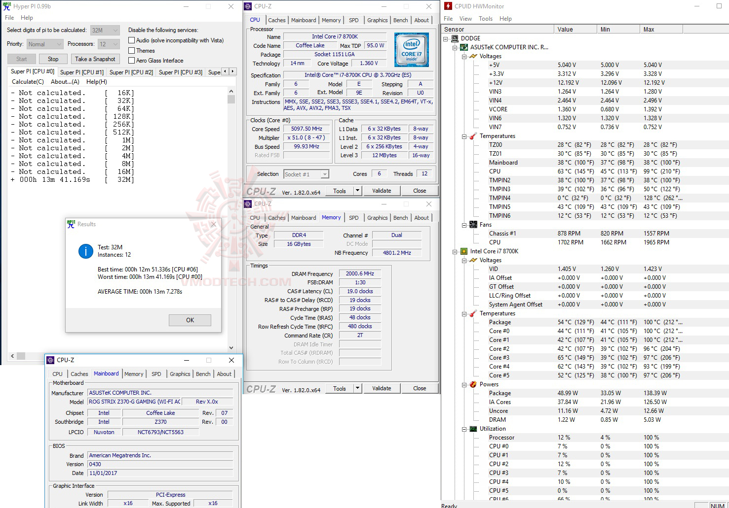Check the Aero Glass Interface checkbox
This screenshot has height=508, width=729.
(x=131, y=60)
